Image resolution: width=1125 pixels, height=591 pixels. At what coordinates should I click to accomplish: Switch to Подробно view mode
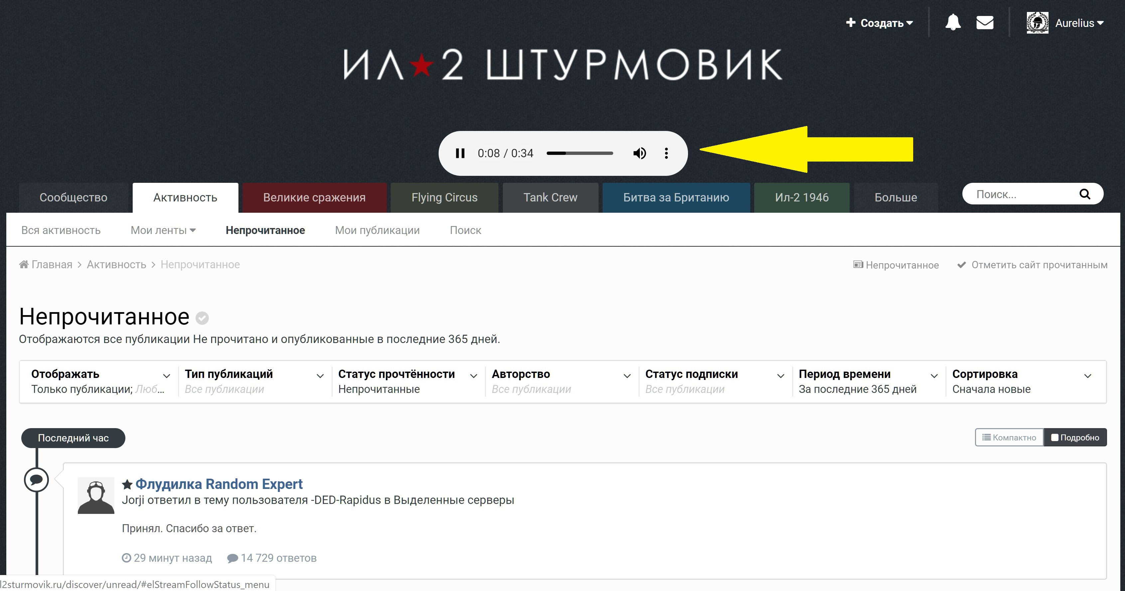coord(1075,437)
